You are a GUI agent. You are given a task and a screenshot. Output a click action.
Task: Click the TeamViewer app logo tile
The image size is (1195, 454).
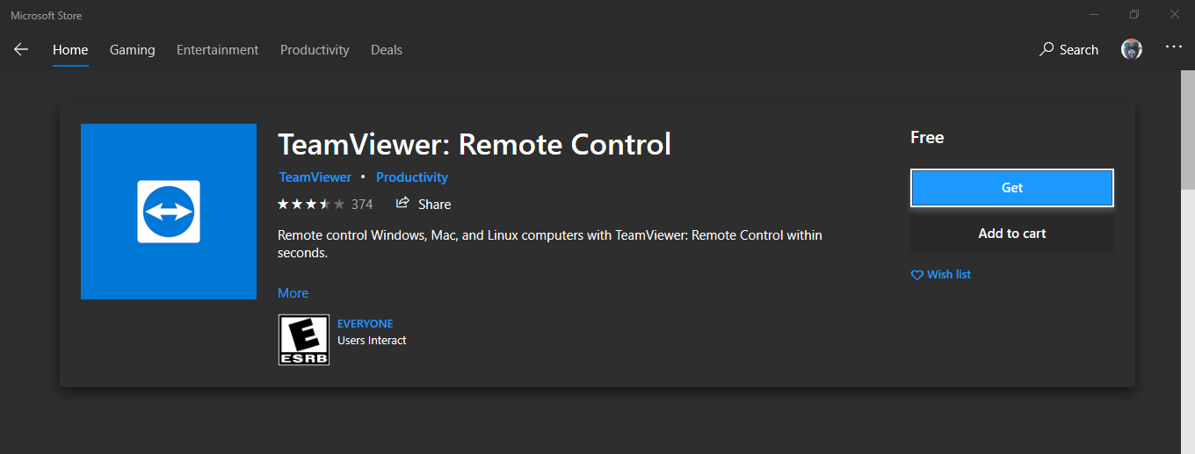[169, 212]
